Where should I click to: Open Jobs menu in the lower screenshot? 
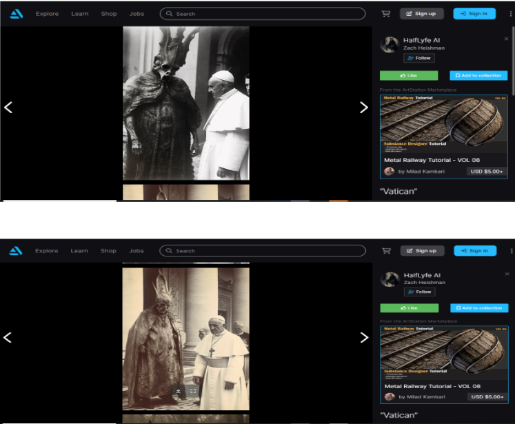click(137, 251)
